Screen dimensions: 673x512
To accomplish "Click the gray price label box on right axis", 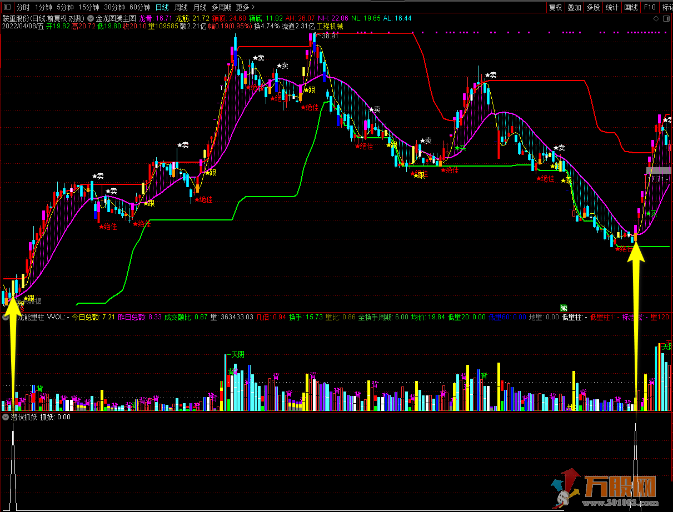I will pyautogui.click(x=659, y=170).
